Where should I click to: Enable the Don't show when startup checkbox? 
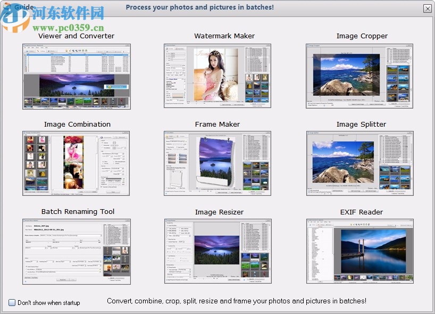(10, 302)
